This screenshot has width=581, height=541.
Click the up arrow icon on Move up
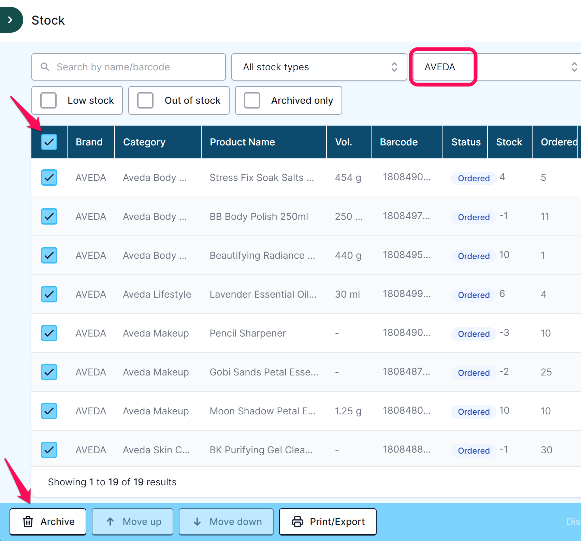coord(110,522)
